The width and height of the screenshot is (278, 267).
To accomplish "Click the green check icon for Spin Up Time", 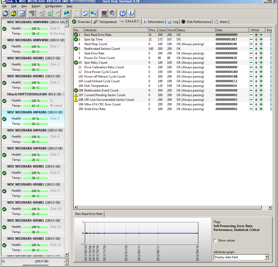I will [x=76, y=39].
